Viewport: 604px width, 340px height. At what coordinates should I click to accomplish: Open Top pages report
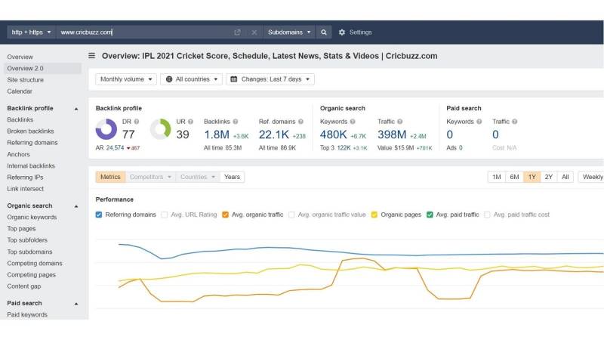(x=21, y=229)
